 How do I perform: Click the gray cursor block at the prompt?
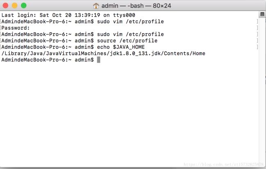pyautogui.click(x=99, y=60)
